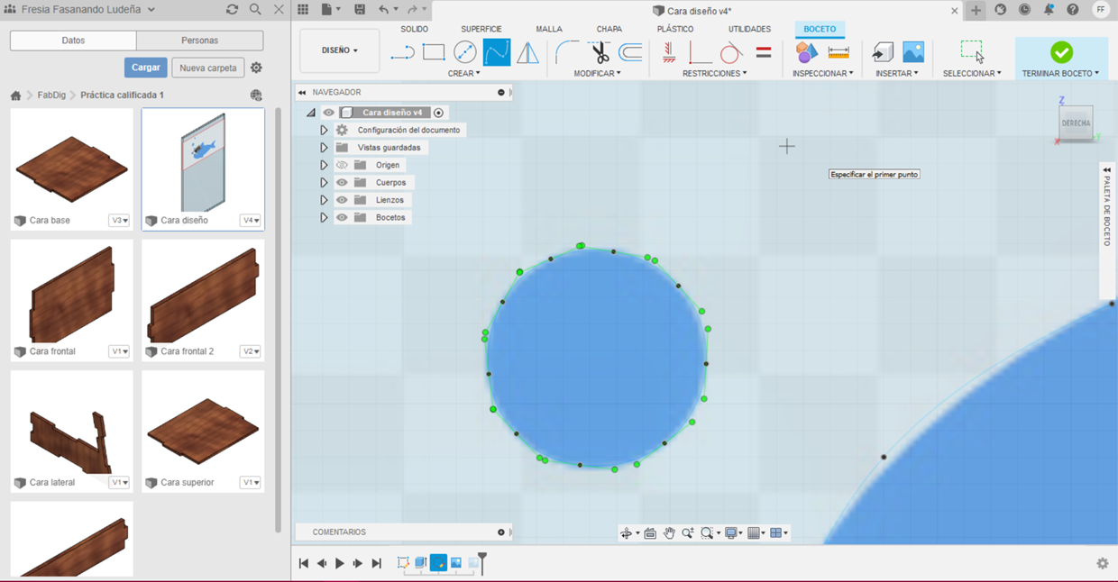Expand the Lienzos tree node

(x=324, y=200)
